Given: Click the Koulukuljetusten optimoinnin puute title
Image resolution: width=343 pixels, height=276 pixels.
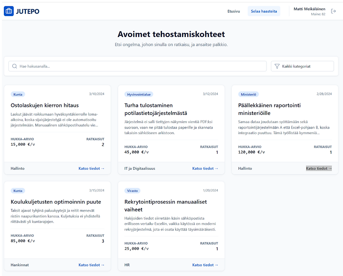Looking at the screenshot, I should point(56,202).
